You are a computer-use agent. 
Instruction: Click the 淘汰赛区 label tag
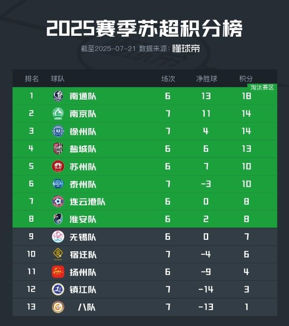click(x=262, y=88)
